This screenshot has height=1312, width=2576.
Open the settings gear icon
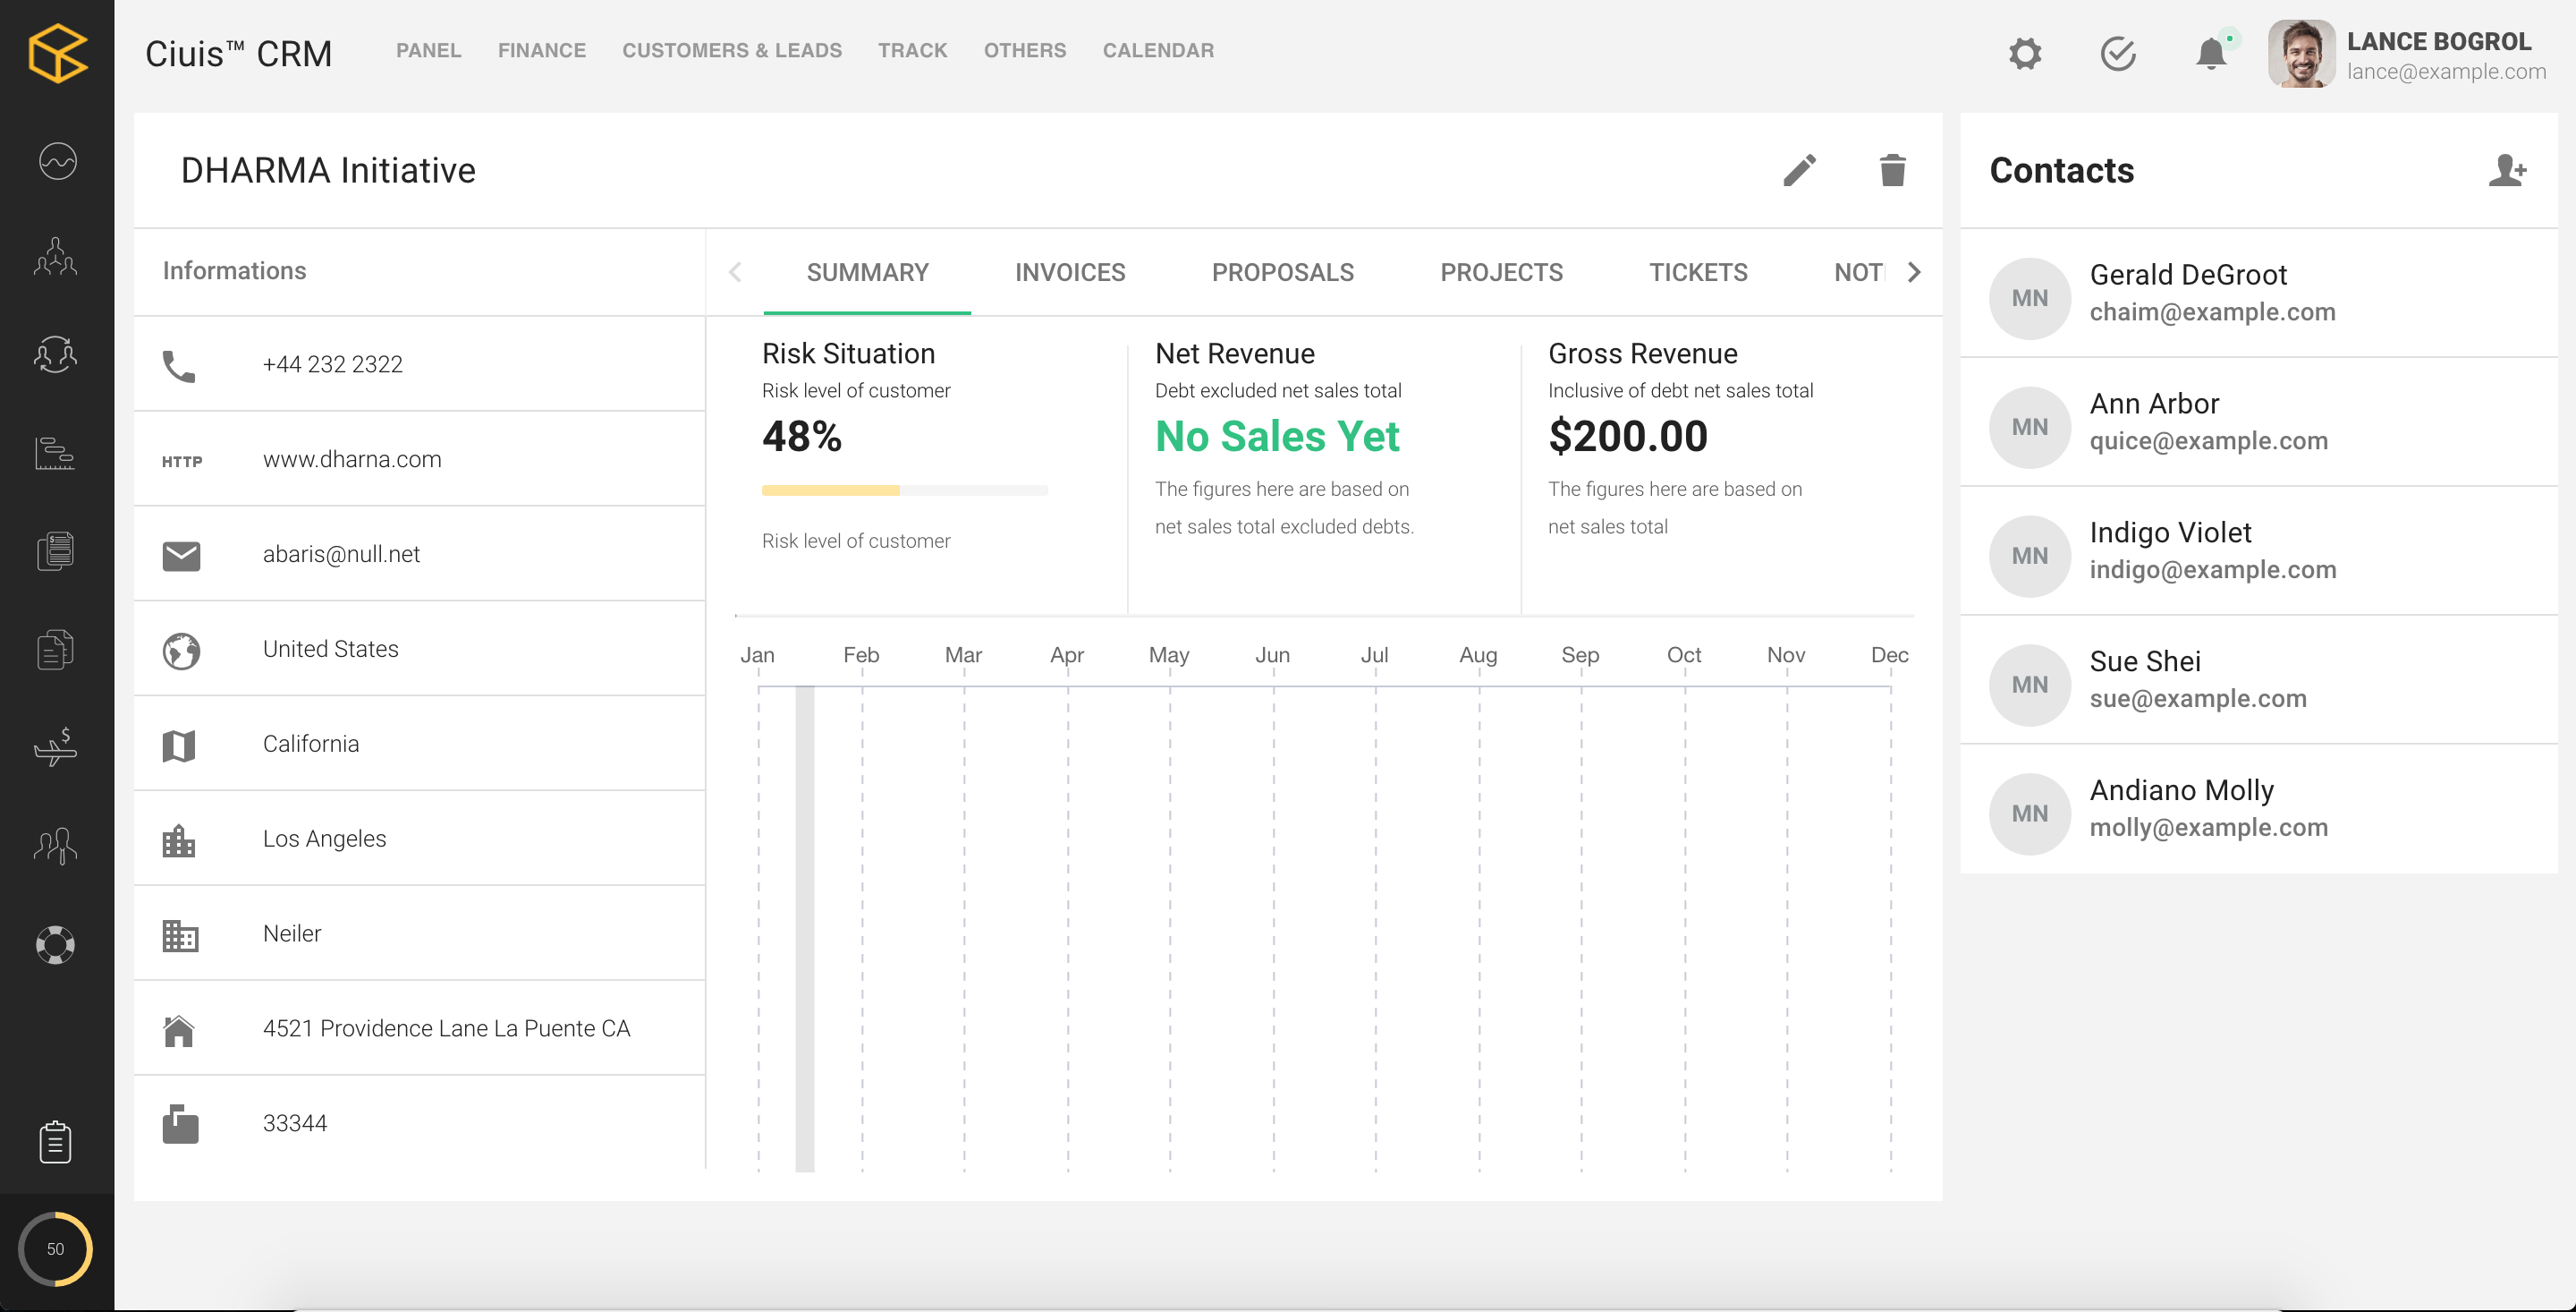click(2025, 53)
